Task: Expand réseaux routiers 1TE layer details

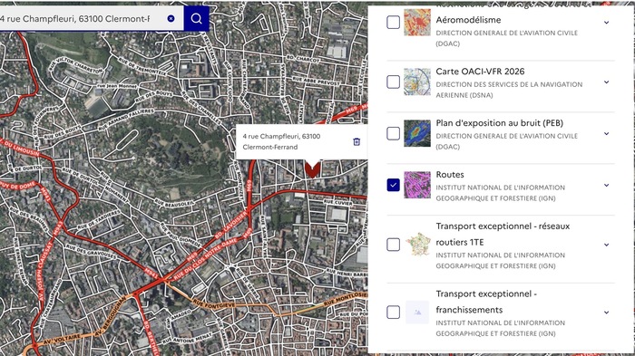Action: tap(606, 245)
